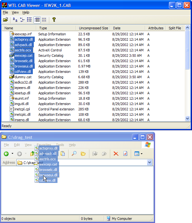Screen dimensions: 192x223
Task: Select browselc.dll in the CAB Viewer list
Action: [x=23, y=61]
